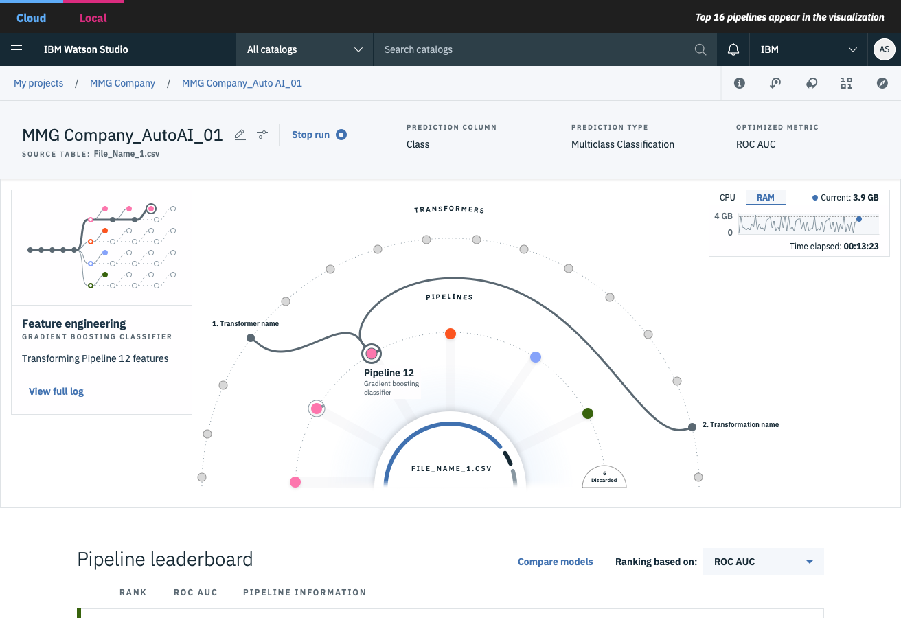Open the grid scan icon in toolbar
This screenshot has height=618, width=901.
tap(847, 83)
